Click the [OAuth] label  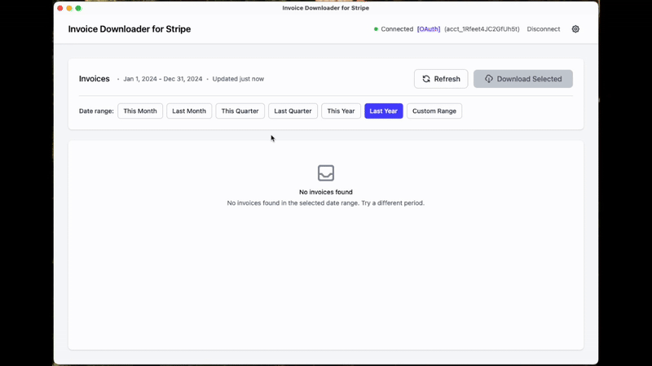429,29
